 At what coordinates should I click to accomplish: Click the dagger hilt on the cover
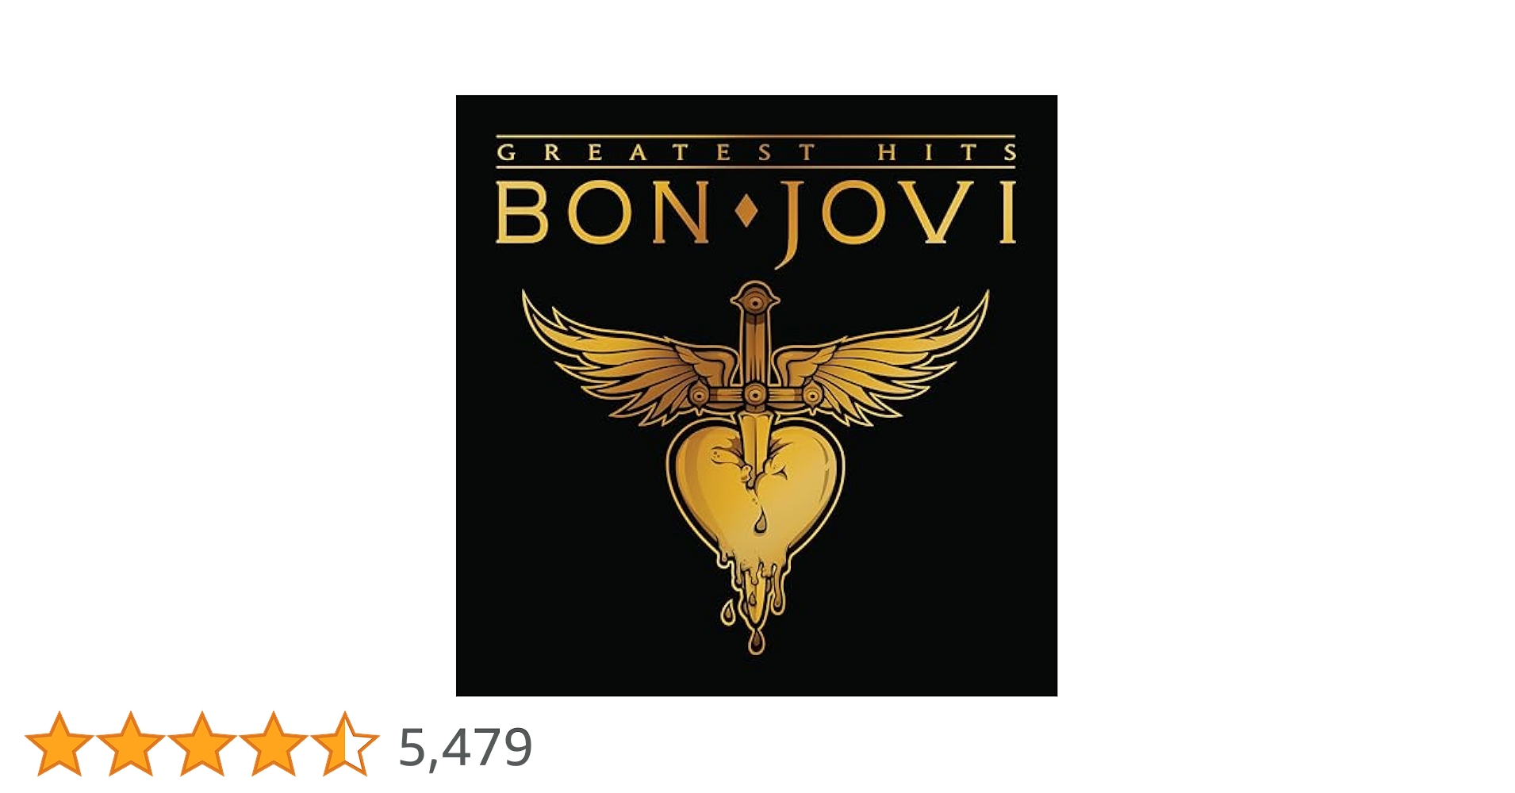pos(754,333)
